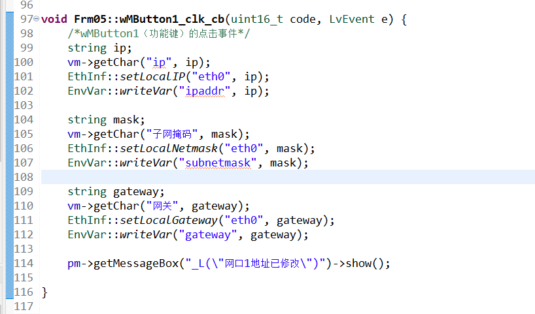Click the highlighted empty line 108

tap(288, 177)
